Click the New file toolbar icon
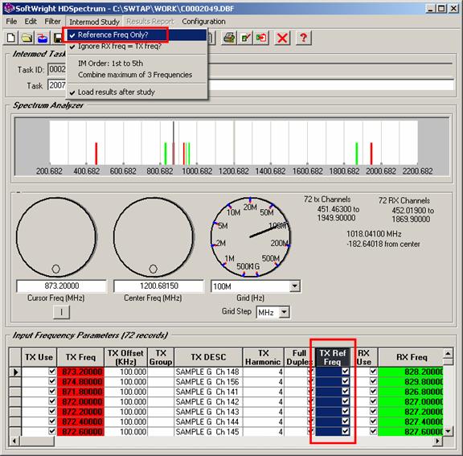 pos(11,38)
